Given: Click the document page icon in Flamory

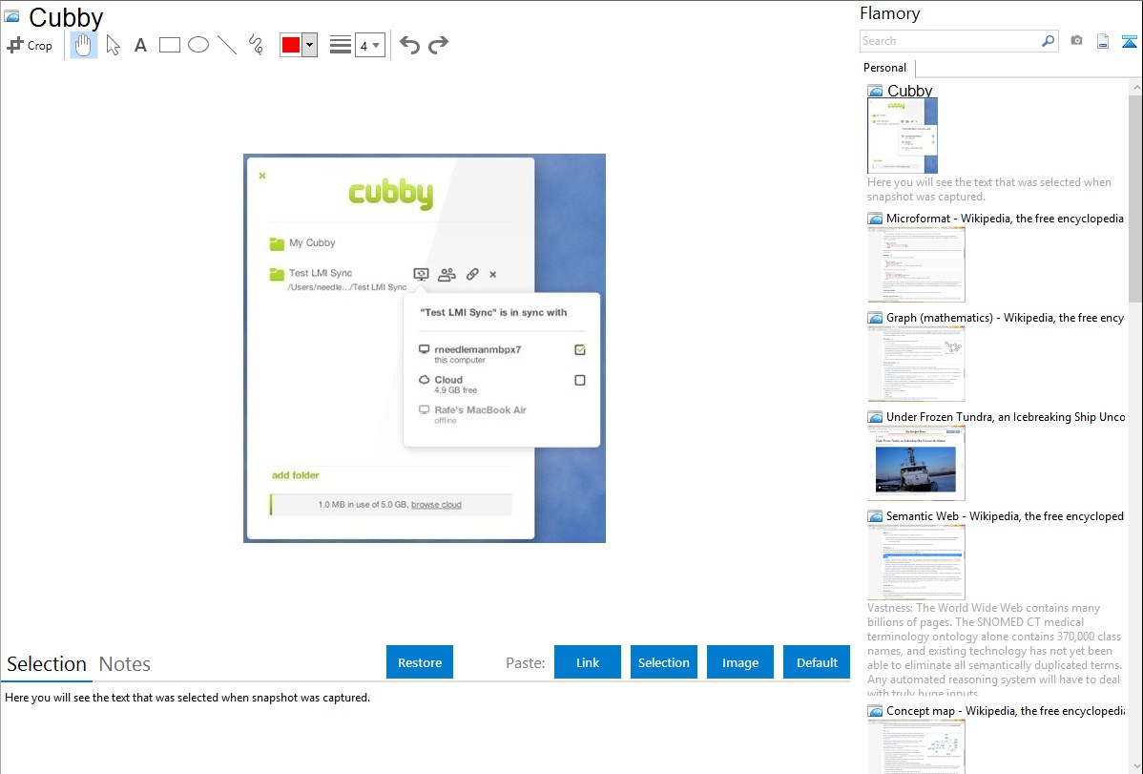Looking at the screenshot, I should tap(1103, 41).
